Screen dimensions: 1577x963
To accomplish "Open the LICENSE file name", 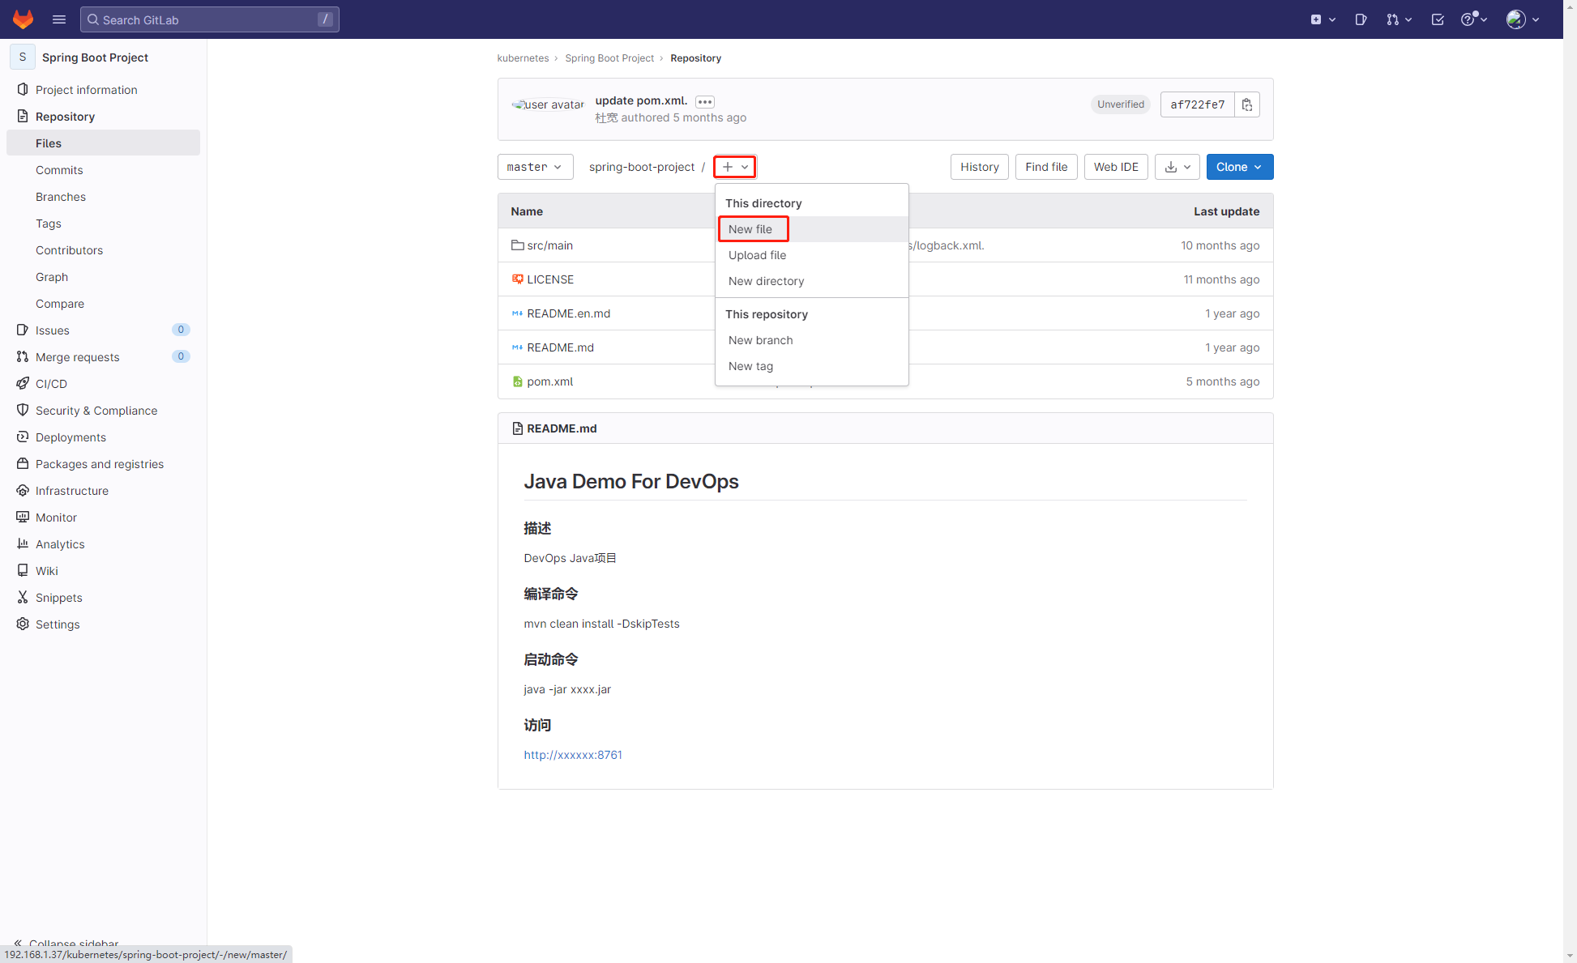I will click(550, 279).
